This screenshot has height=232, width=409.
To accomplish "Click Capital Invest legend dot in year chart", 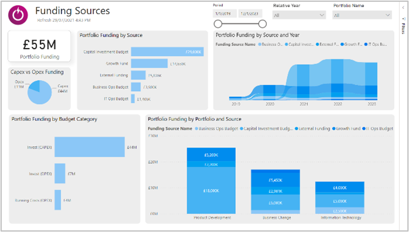I will click(x=286, y=44).
